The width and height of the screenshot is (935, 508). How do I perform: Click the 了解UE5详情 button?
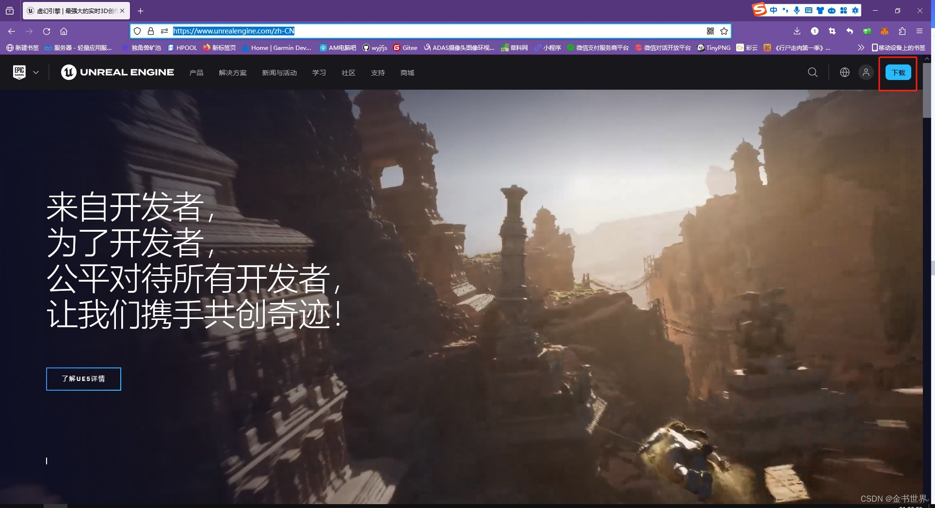83,379
